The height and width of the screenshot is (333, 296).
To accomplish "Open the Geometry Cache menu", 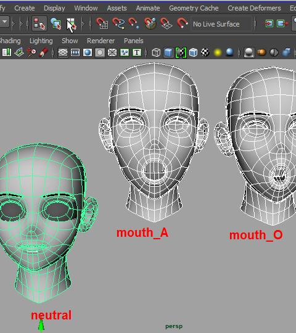I will pos(194,8).
